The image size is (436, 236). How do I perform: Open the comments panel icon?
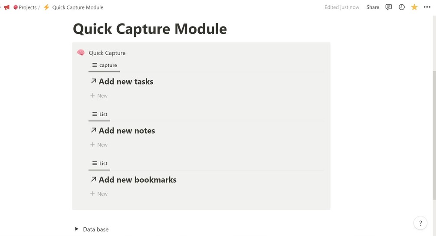(x=389, y=7)
